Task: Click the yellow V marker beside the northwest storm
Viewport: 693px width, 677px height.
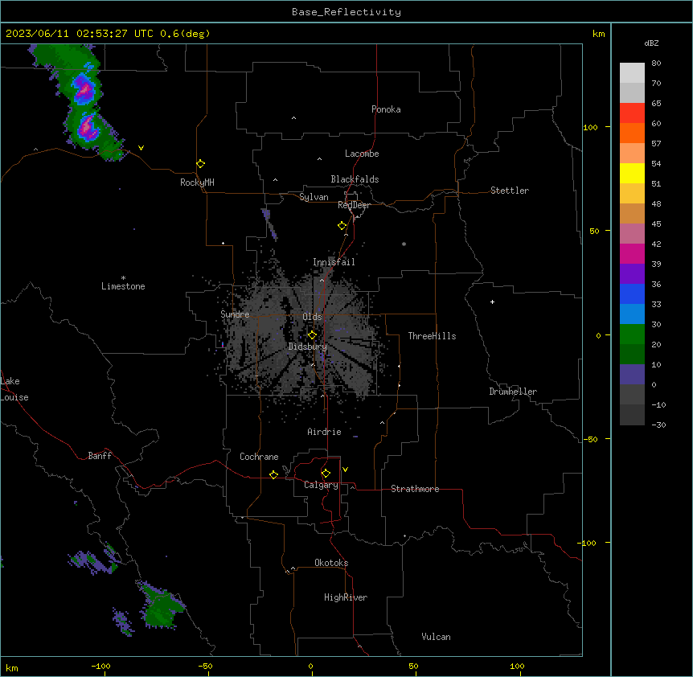Action: 141,148
